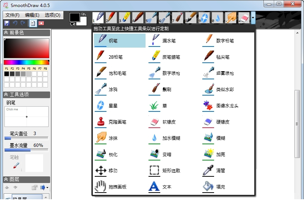
Task: Click the vertical scrollbar of the canvas
Action: 297,124
